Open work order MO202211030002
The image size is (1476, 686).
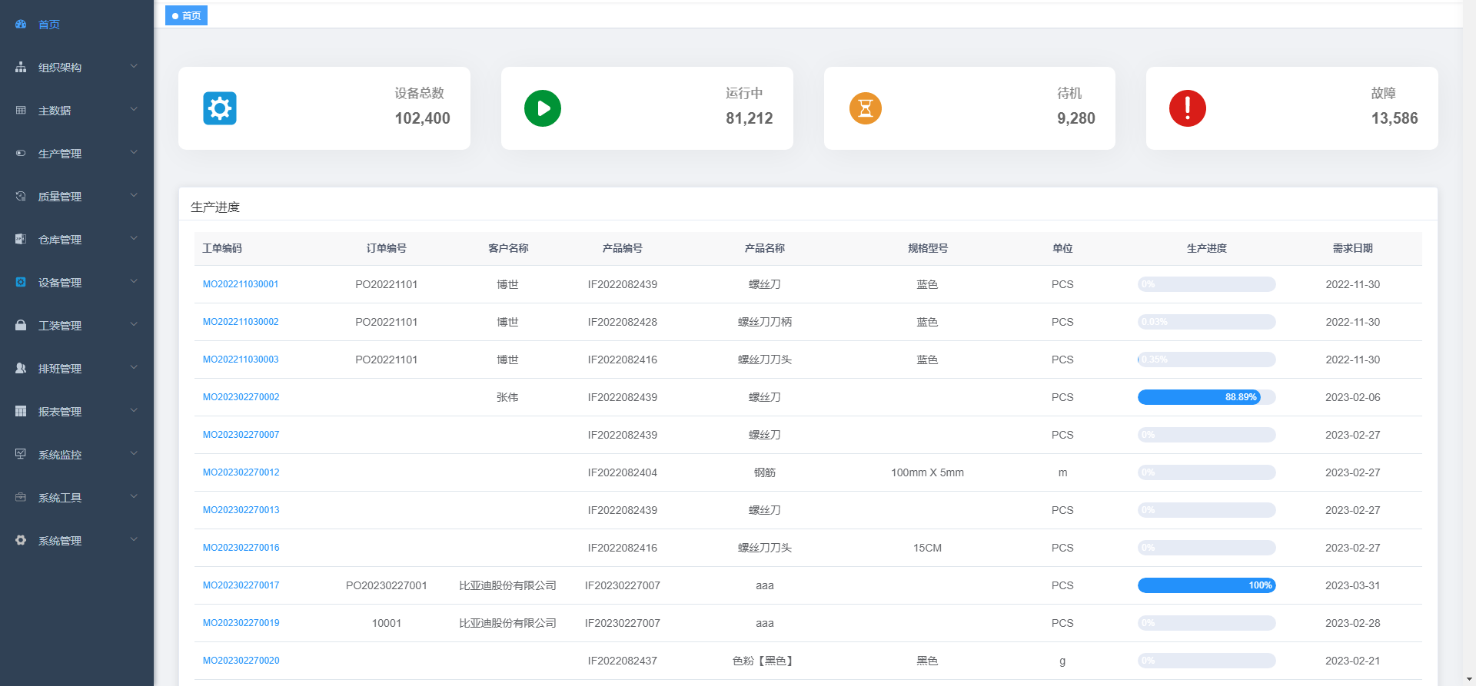click(x=241, y=322)
